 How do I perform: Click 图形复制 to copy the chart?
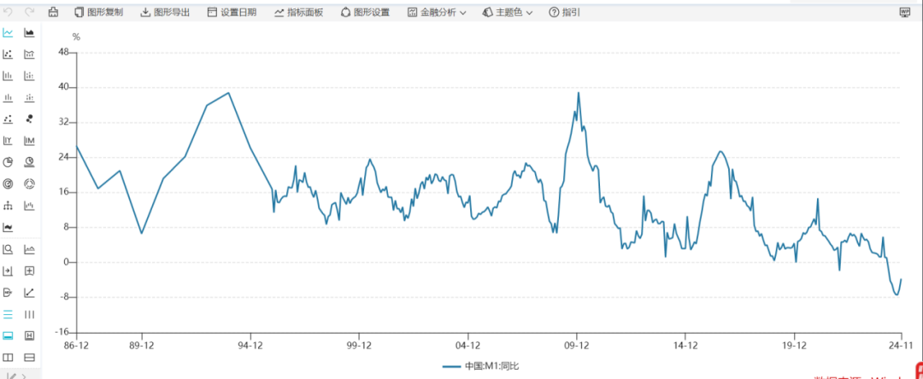(x=99, y=12)
